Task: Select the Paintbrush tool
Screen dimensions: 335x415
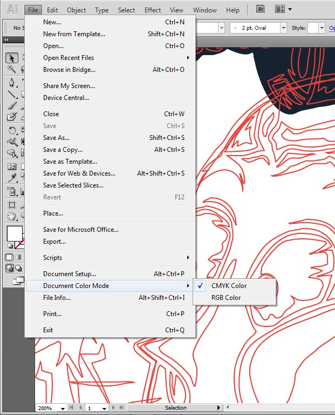Action: (12, 105)
